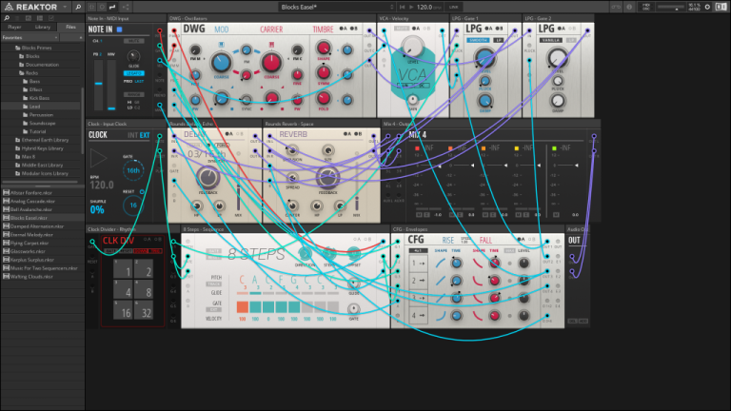Start playback with the play button
Screen dimensions: 731x411
[411, 7]
